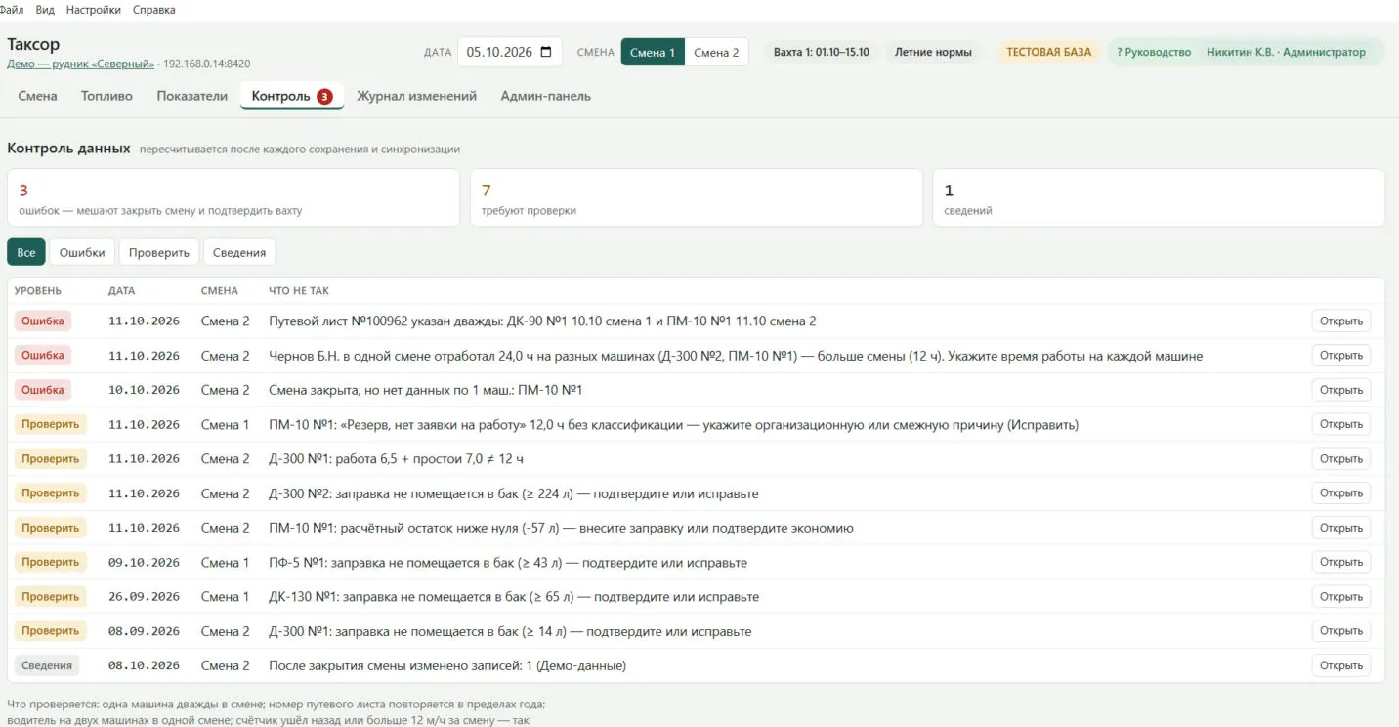
Task: Click the ДАТА column header
Action: [122, 291]
